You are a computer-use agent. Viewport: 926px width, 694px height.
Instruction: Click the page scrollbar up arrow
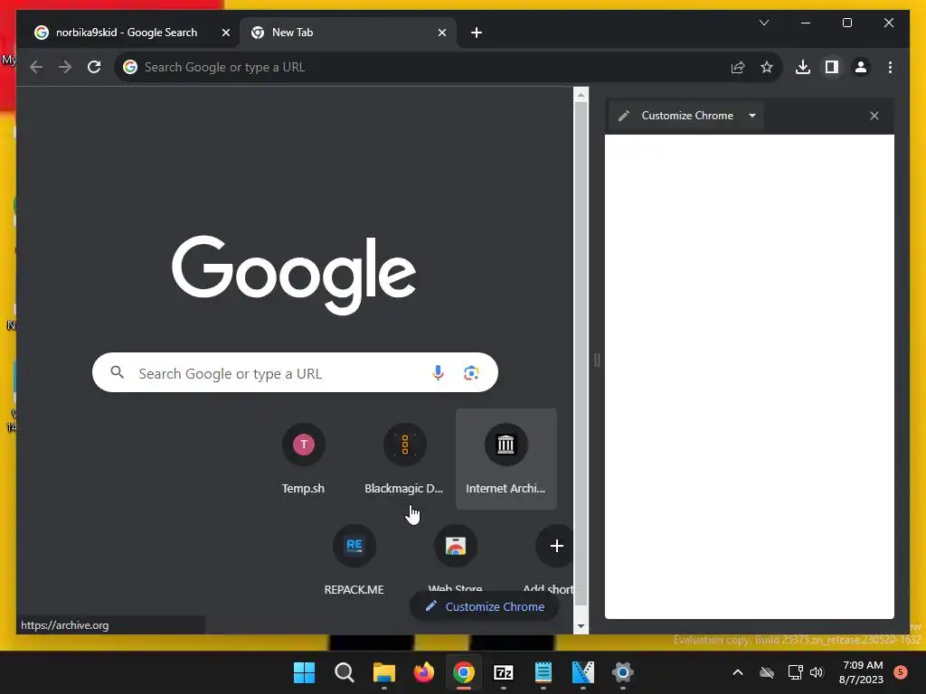(x=581, y=94)
